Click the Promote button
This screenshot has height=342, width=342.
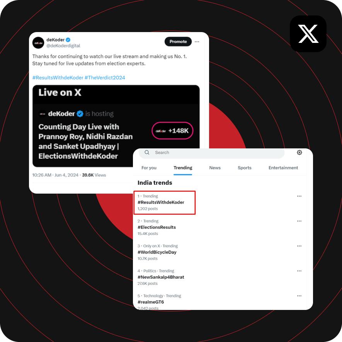178,41
